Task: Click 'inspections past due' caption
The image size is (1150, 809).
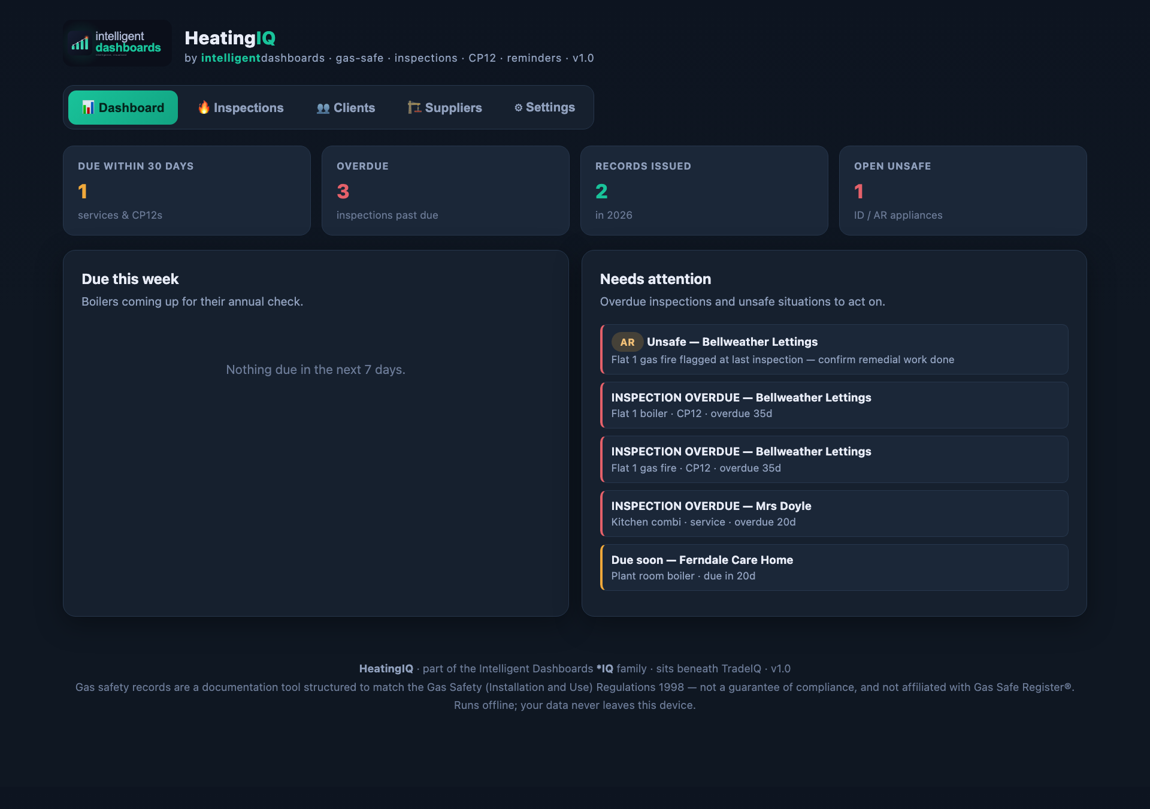Action: click(388, 215)
